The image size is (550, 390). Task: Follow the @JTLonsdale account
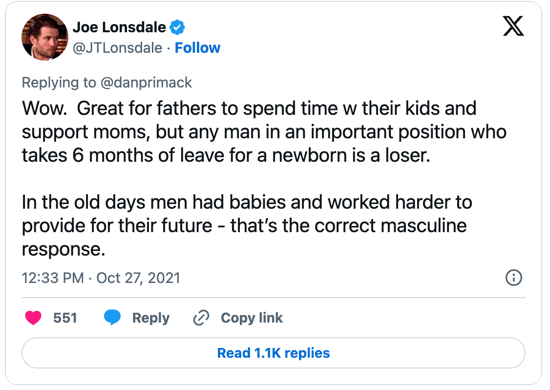(x=197, y=48)
